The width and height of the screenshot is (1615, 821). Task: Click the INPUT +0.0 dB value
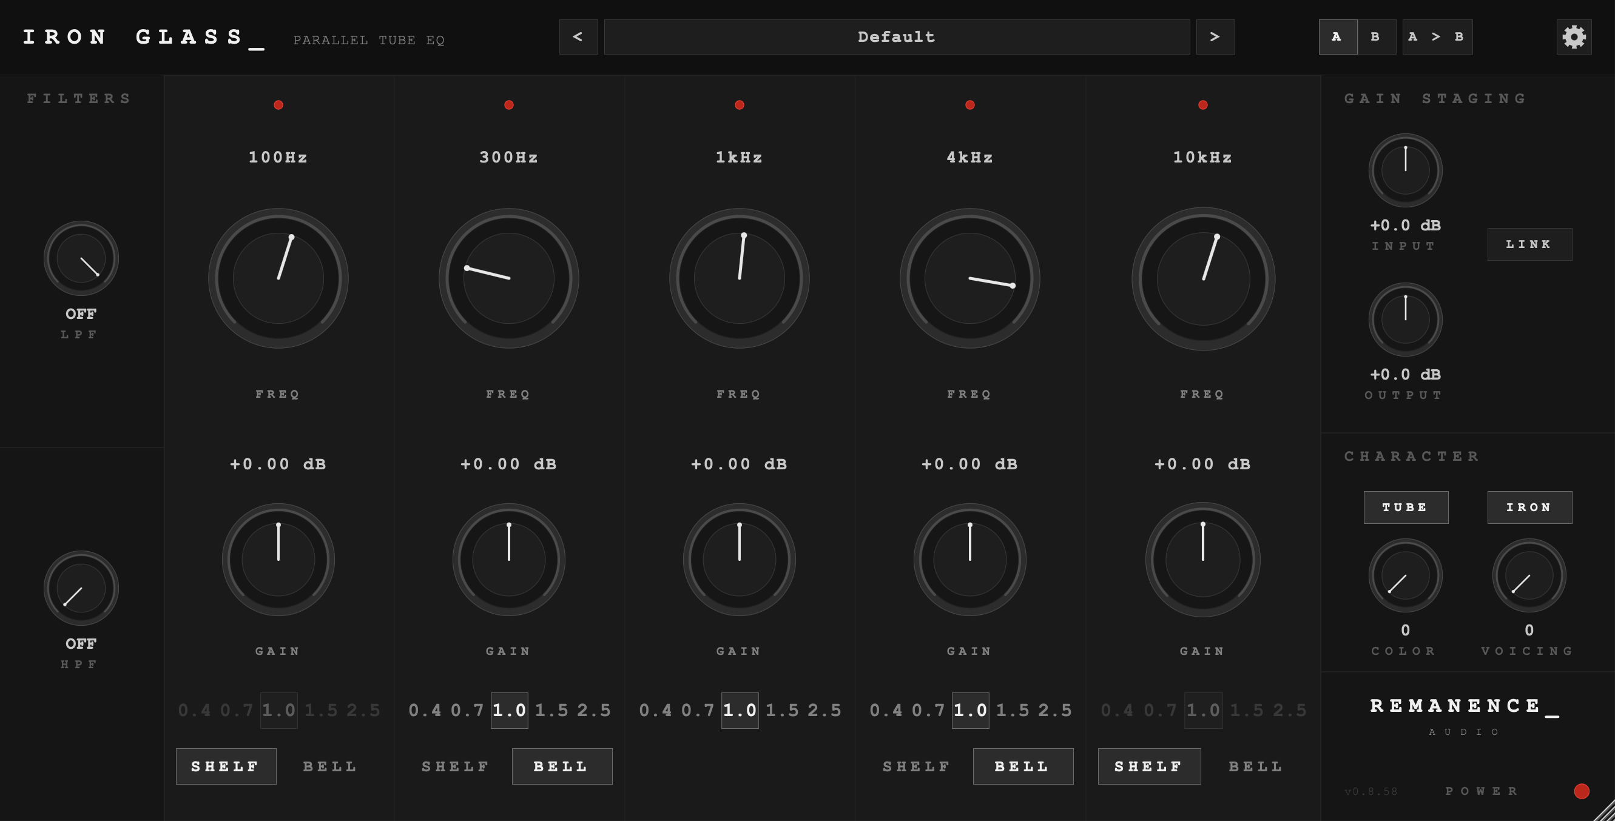point(1405,225)
